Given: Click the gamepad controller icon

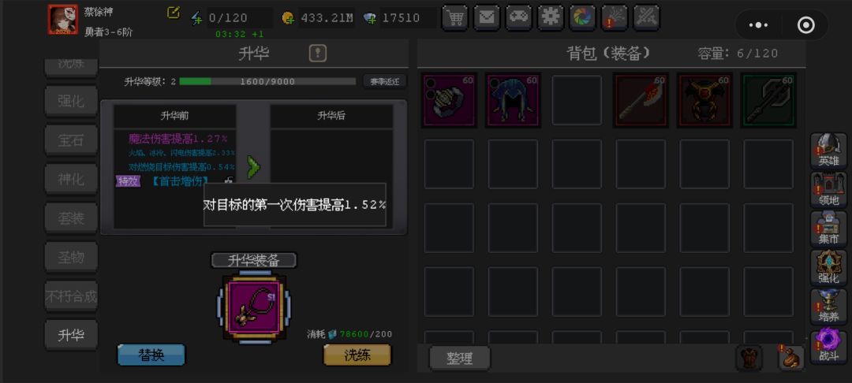Looking at the screenshot, I should [519, 18].
